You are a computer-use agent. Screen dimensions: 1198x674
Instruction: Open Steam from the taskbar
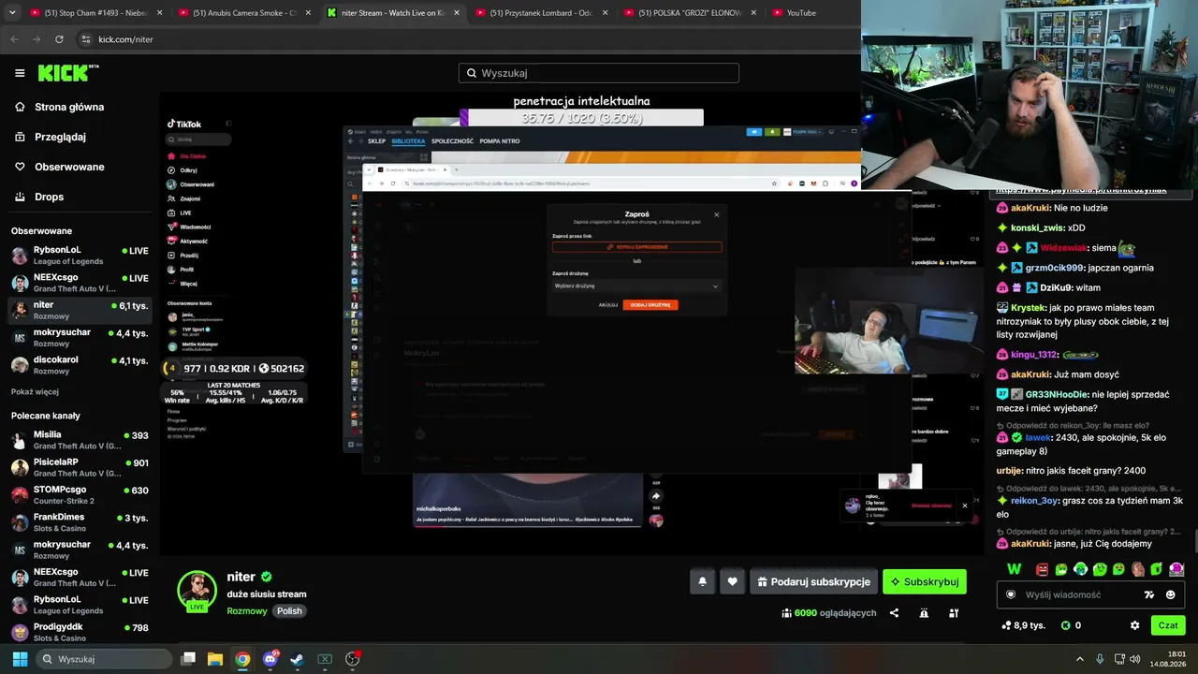pyautogui.click(x=297, y=659)
